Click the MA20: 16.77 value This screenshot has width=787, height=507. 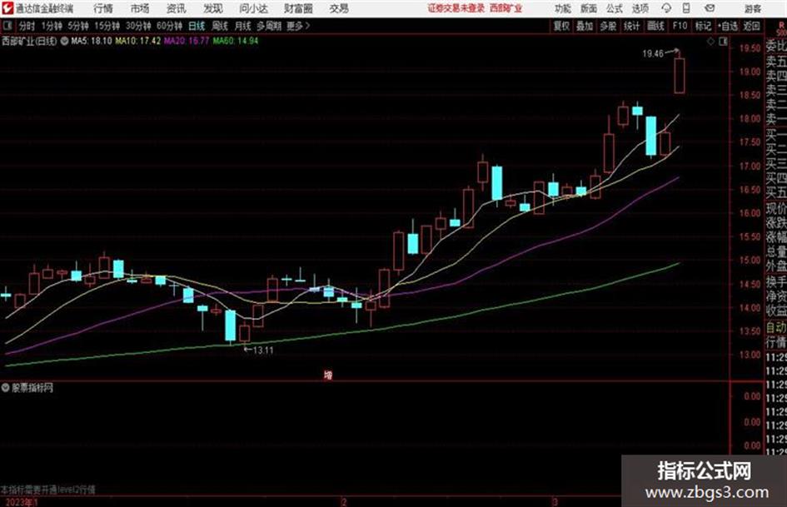coord(187,41)
